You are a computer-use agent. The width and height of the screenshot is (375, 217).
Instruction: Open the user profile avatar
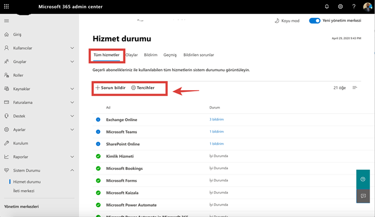click(x=368, y=6)
